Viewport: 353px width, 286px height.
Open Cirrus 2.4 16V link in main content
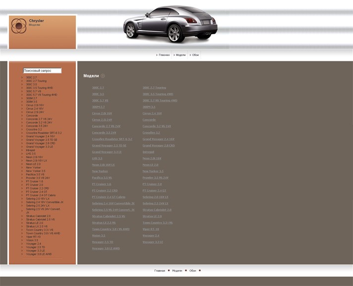(x=152, y=113)
